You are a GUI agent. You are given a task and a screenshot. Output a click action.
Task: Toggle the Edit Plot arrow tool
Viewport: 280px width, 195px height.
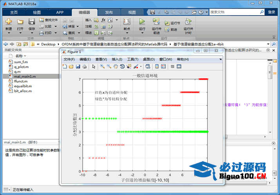(x=94, y=67)
